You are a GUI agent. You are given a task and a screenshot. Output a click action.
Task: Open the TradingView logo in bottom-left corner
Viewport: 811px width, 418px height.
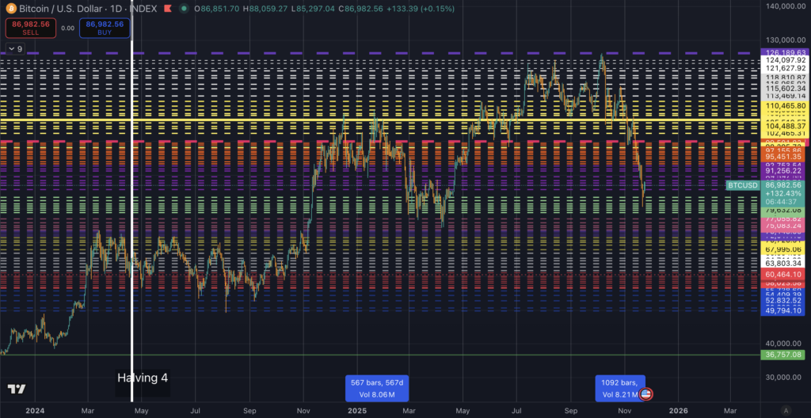17,389
